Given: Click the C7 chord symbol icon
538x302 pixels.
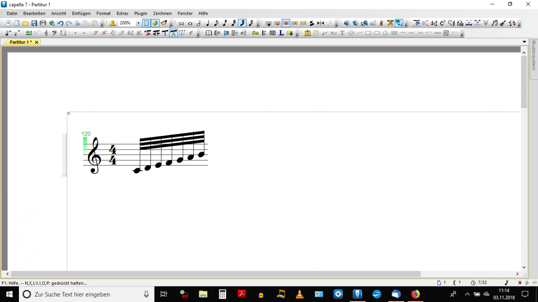Looking at the screenshot, I should pyautogui.click(x=443, y=23).
